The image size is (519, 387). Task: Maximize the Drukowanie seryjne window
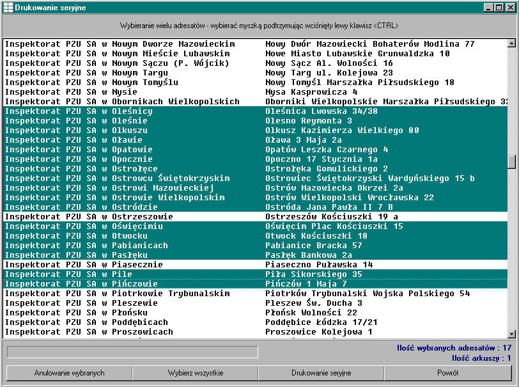[x=499, y=7]
